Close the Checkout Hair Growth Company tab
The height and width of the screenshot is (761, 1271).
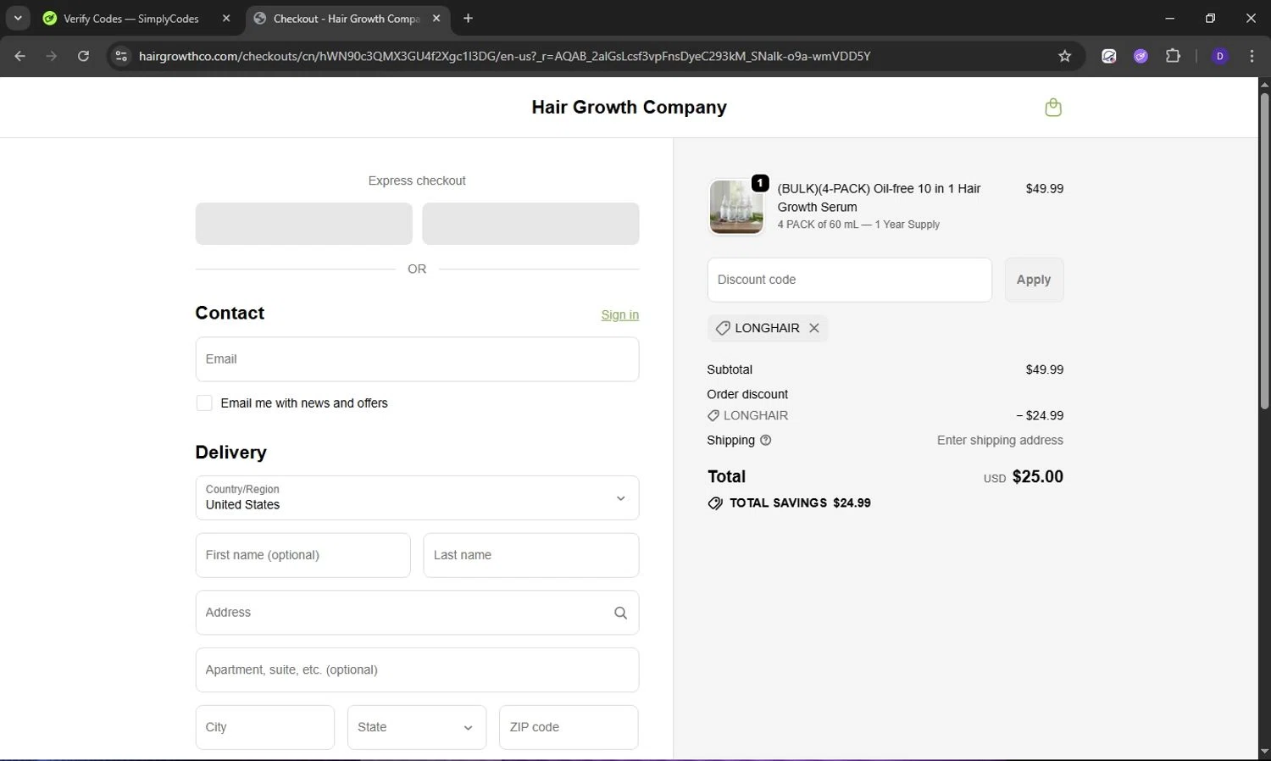(436, 18)
